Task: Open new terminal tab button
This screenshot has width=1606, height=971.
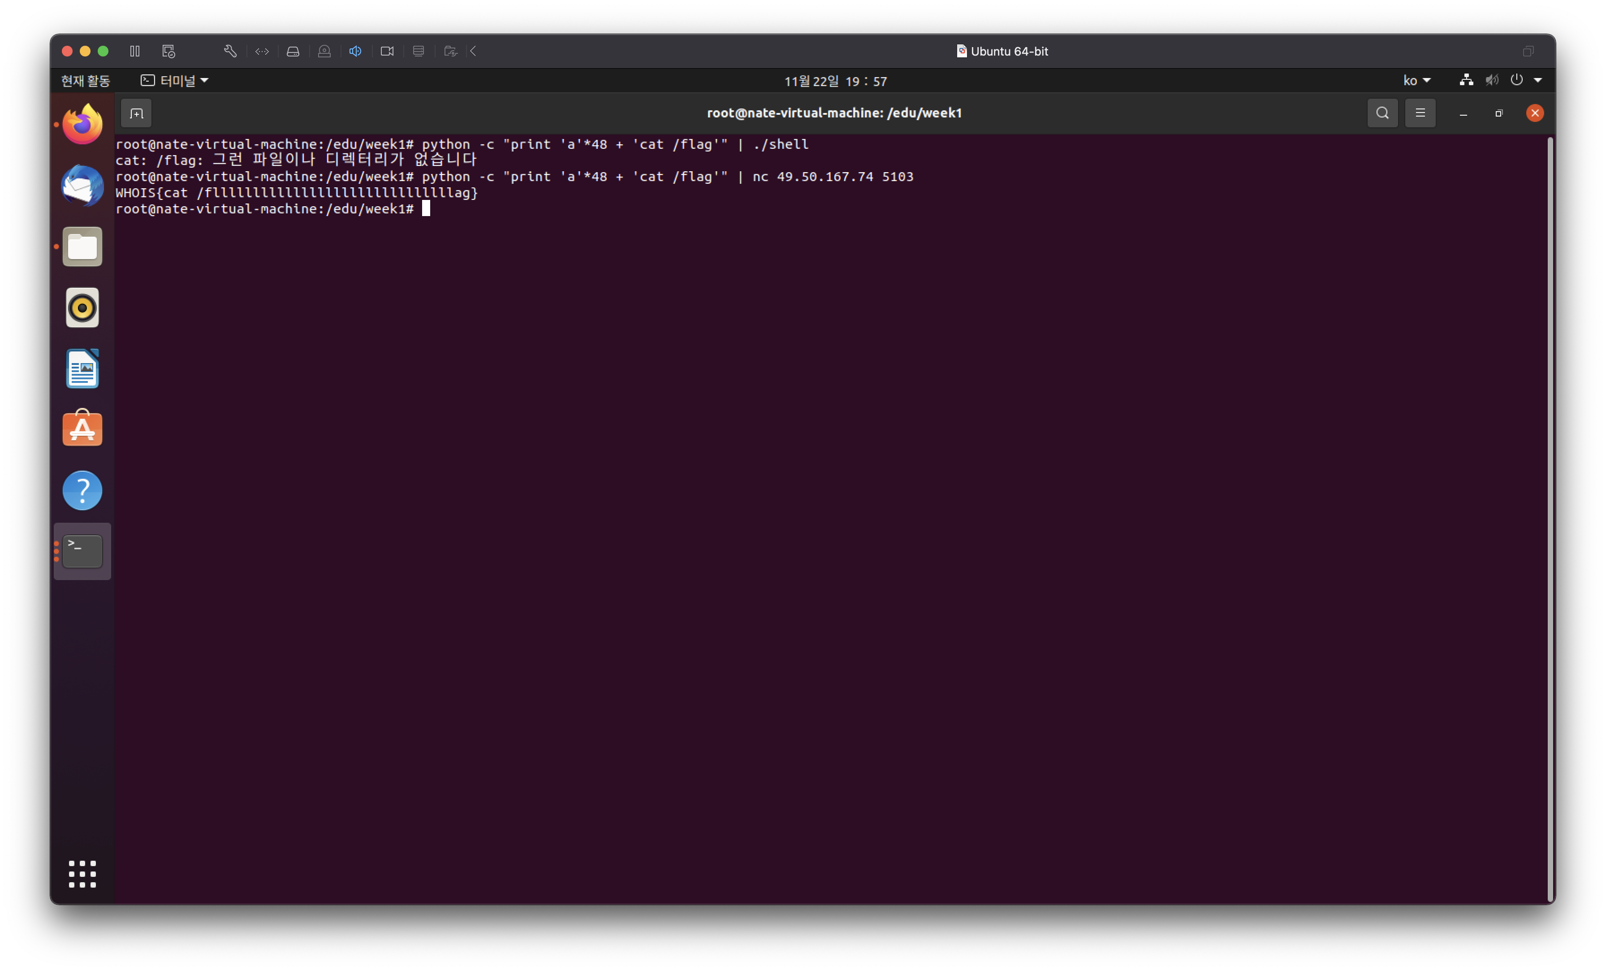Action: pyautogui.click(x=136, y=113)
